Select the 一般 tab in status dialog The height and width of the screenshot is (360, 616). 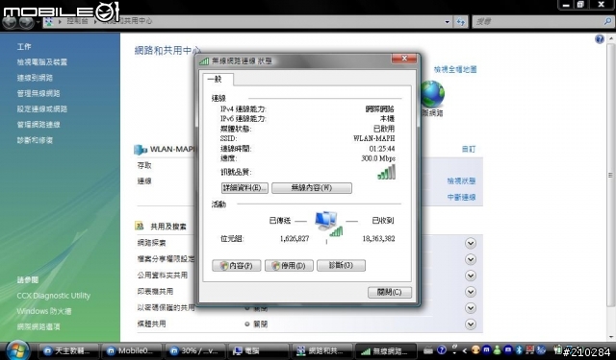click(x=218, y=79)
